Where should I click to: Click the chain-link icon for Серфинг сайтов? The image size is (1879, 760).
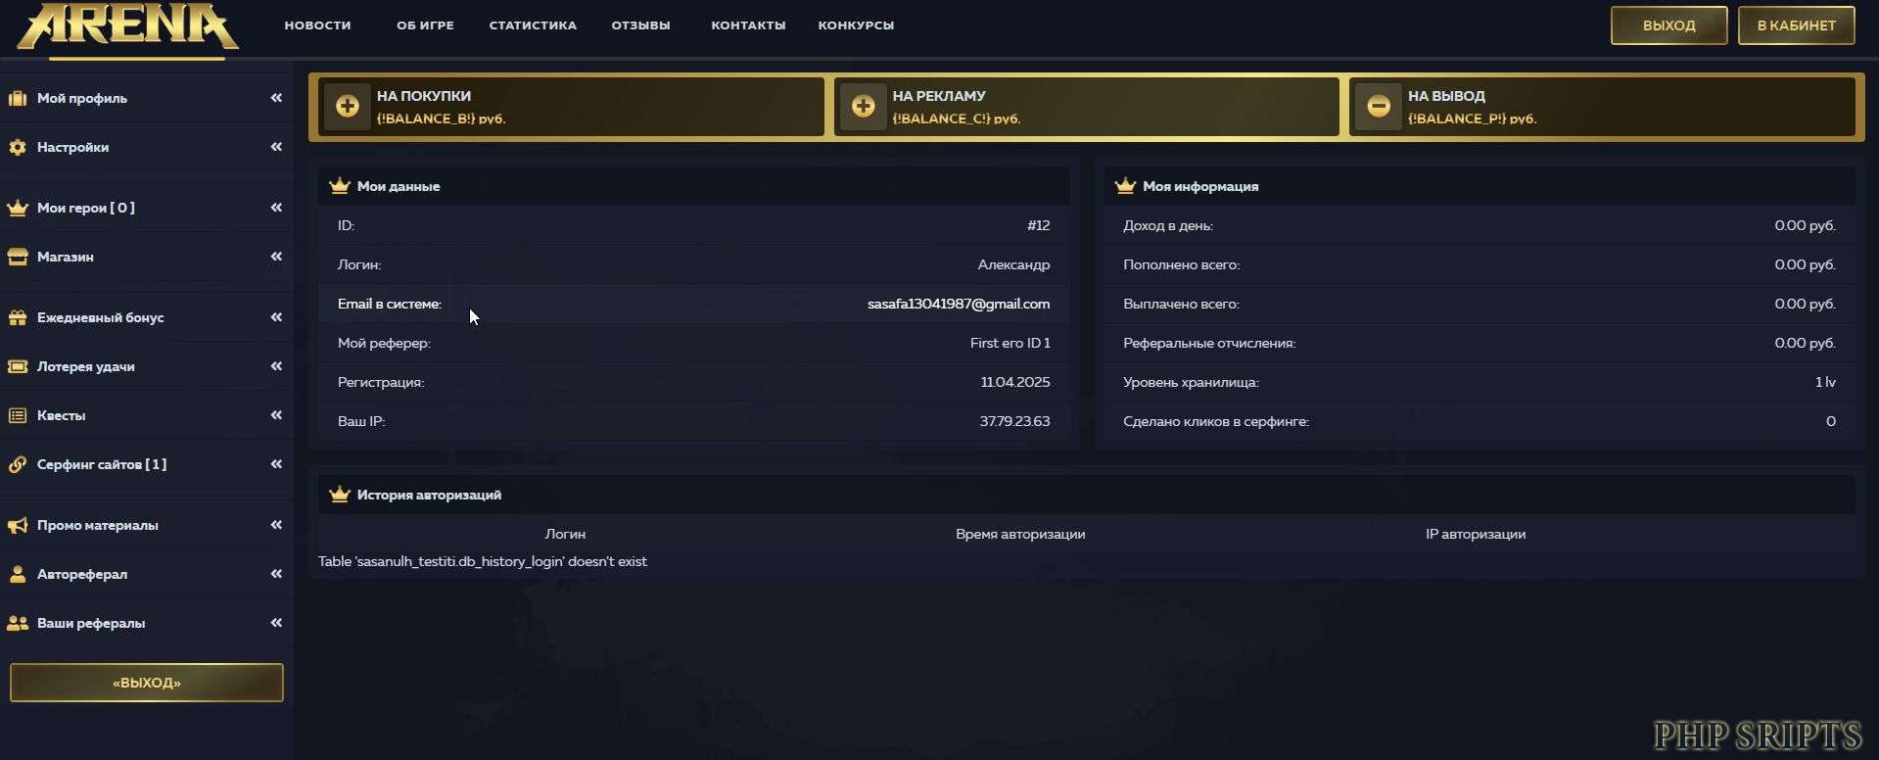(x=18, y=464)
